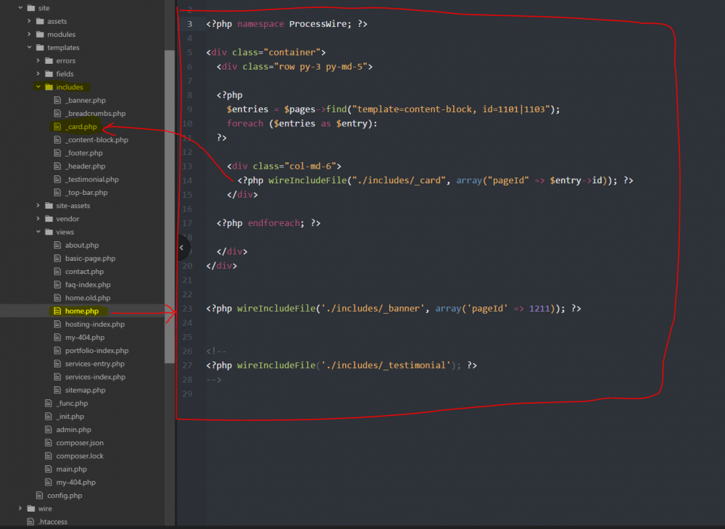Collapse the site folder chevron
725x529 pixels.
coord(20,8)
